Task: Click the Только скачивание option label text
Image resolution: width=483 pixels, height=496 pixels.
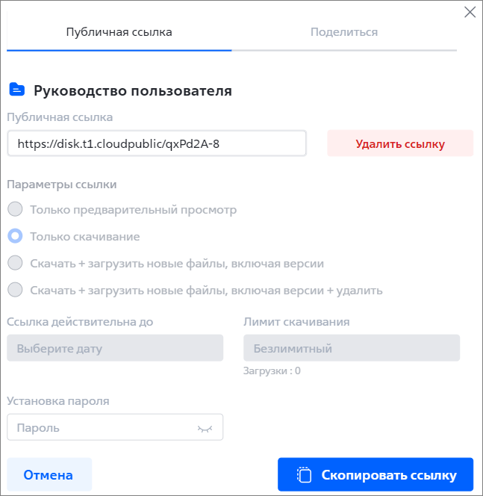Action: coord(84,237)
